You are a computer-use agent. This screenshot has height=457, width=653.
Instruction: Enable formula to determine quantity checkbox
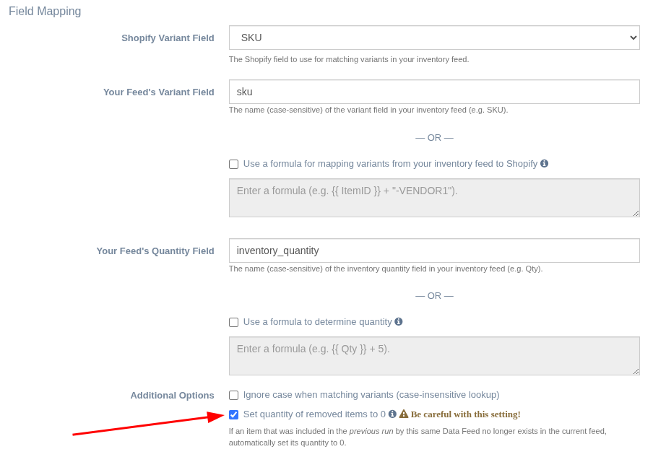point(233,322)
